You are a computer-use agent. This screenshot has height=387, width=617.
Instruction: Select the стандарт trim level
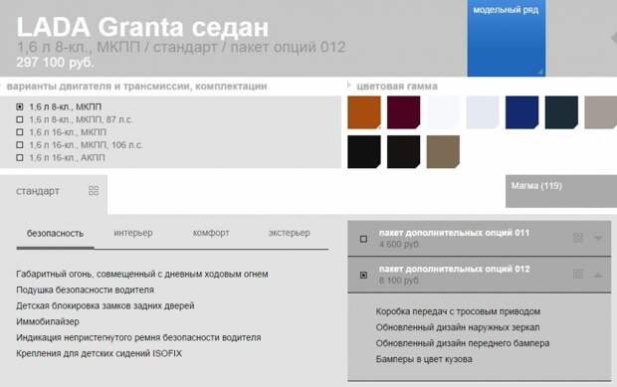tap(38, 191)
